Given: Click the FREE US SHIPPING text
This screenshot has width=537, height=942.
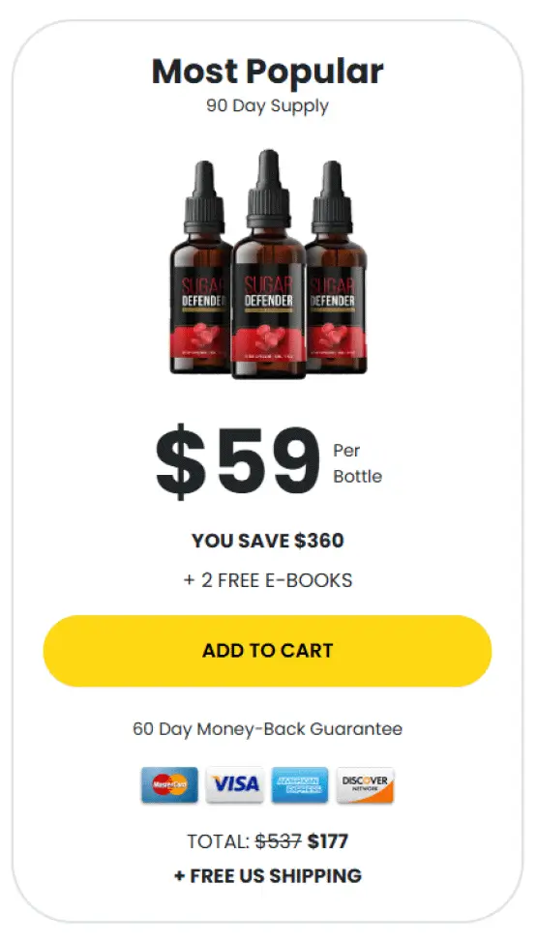Looking at the screenshot, I should (x=268, y=875).
